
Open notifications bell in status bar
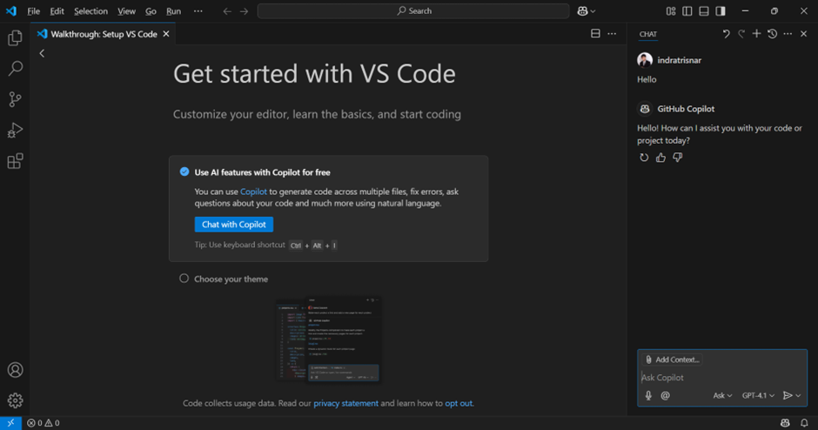pyautogui.click(x=804, y=423)
